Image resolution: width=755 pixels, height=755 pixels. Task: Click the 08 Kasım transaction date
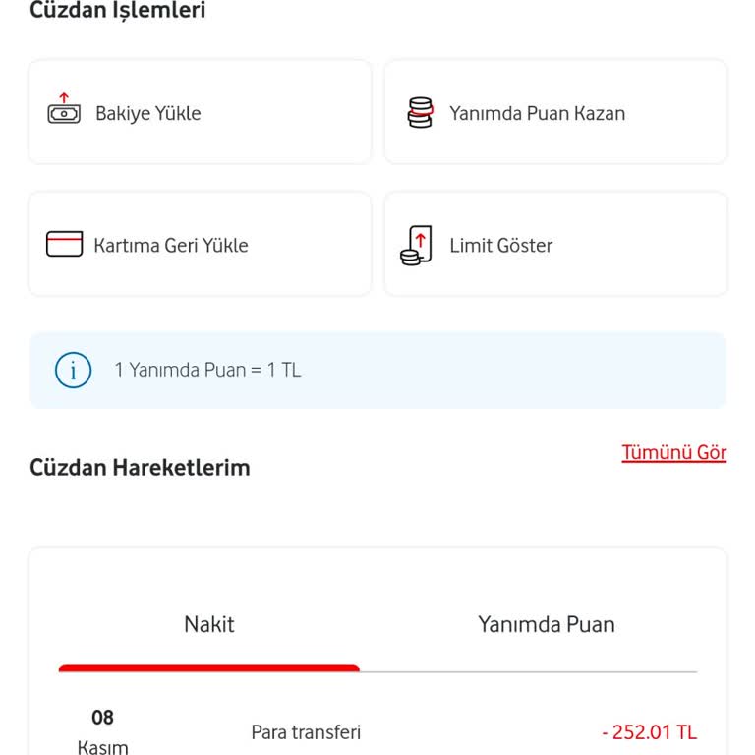coord(102,731)
